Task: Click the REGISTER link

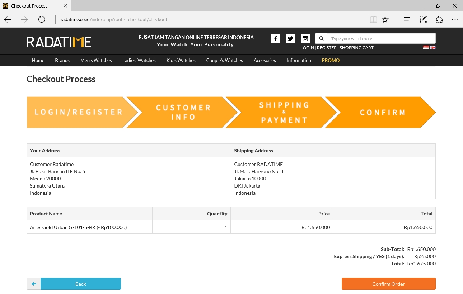Action: point(327,48)
